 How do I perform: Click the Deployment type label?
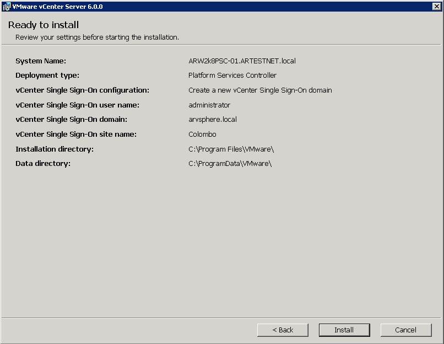click(47, 76)
